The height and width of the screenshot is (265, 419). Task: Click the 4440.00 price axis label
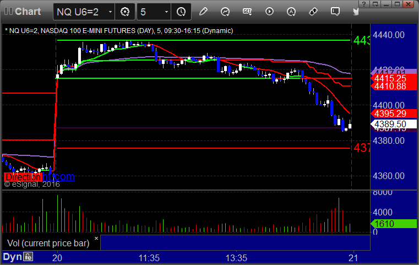pyautogui.click(x=389, y=35)
